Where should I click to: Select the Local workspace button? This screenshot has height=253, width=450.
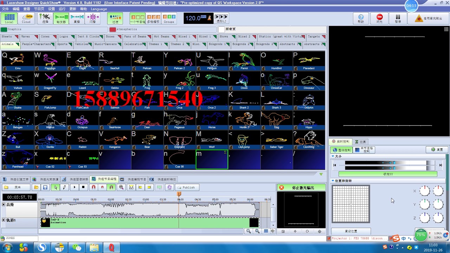[9, 18]
